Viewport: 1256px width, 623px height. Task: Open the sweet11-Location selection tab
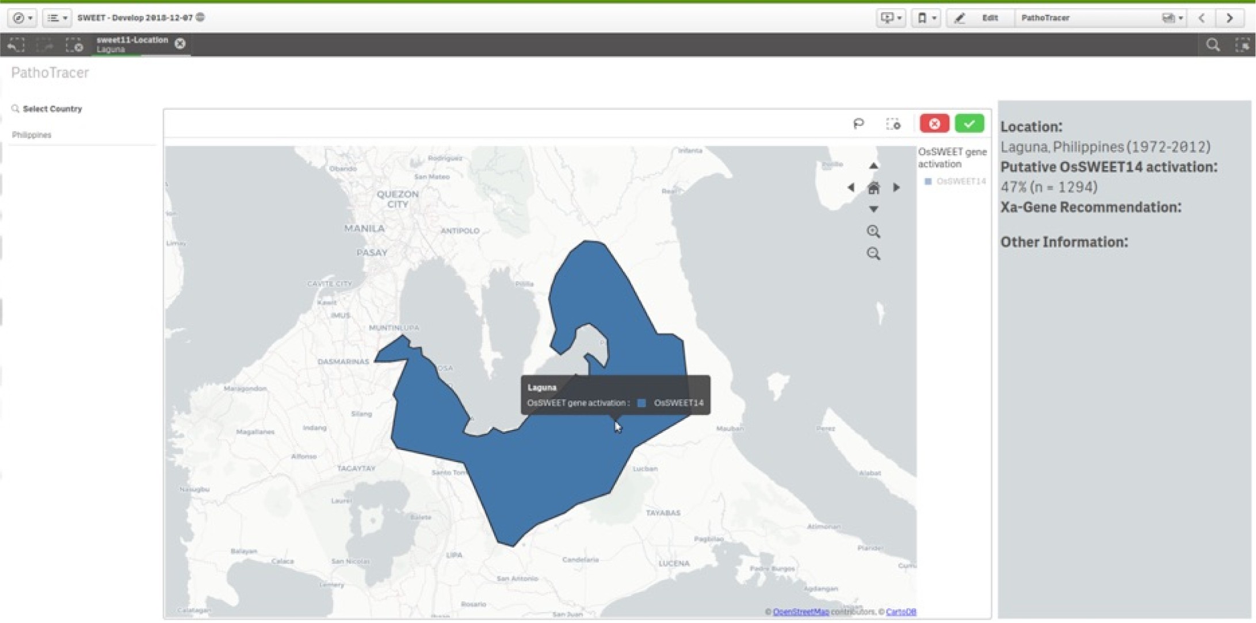point(132,44)
